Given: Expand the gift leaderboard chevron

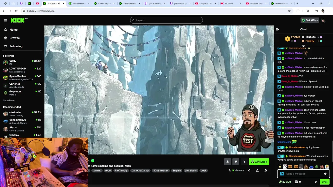Looking at the screenshot, I should [x=303, y=46].
